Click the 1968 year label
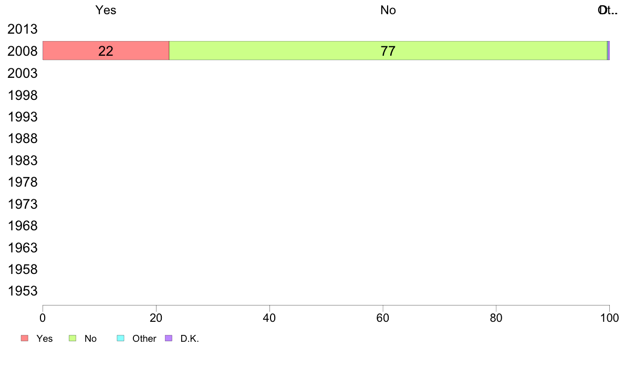This screenshot has height=387, width=624. tap(22, 226)
